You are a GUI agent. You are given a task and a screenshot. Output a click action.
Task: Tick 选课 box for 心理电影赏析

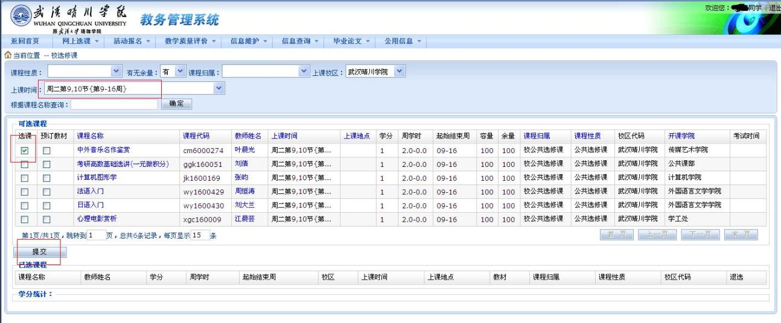click(25, 219)
